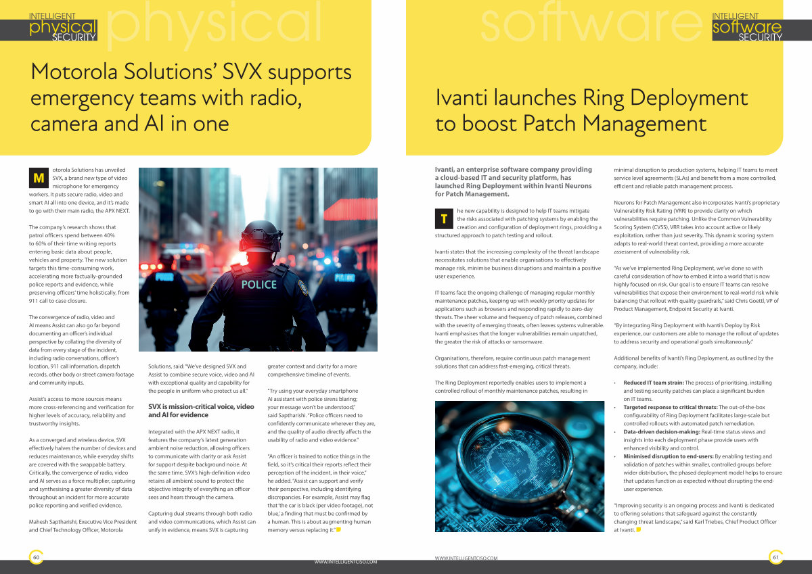Click paragraph starting "Capturing dual streams through both radio"
Viewport: 812px width, 574px height.
202,521
